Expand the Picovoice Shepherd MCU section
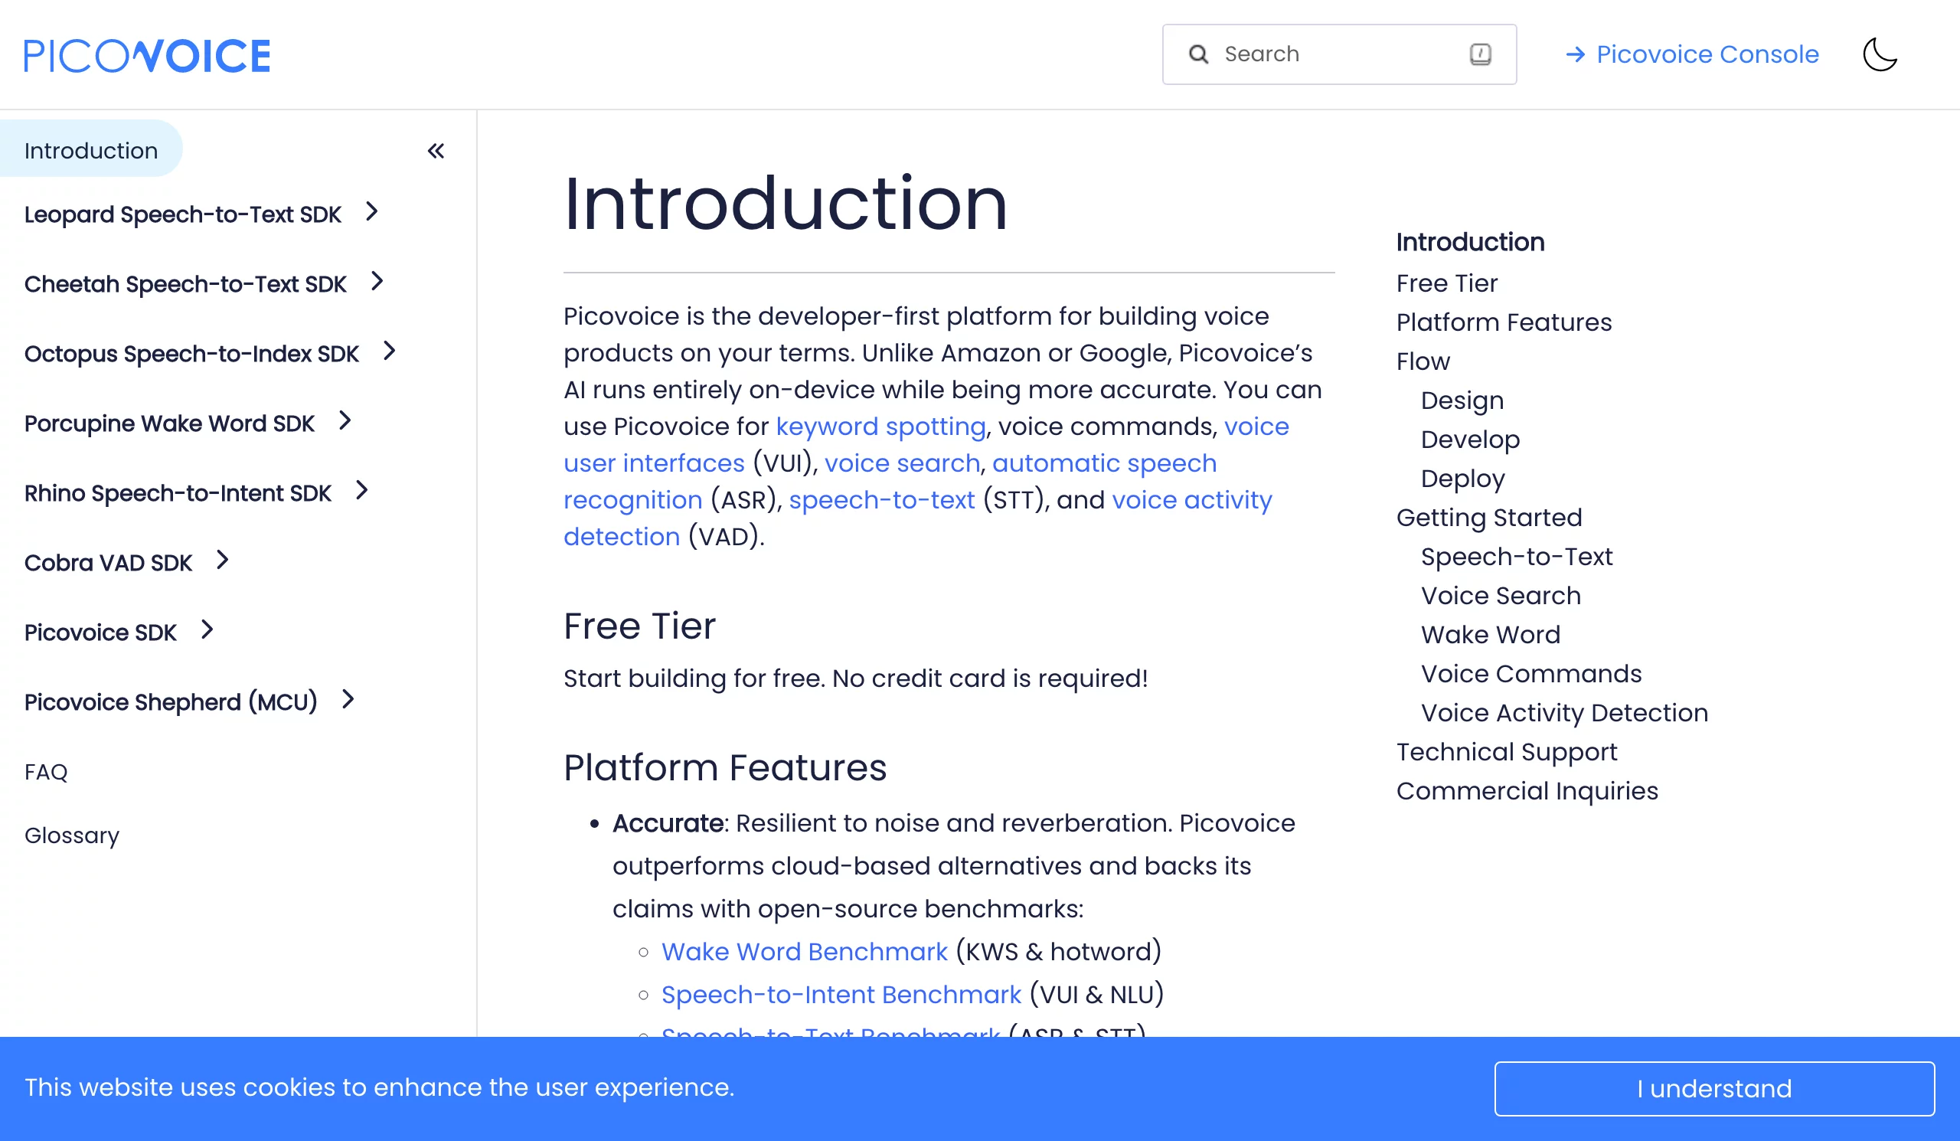 [349, 701]
